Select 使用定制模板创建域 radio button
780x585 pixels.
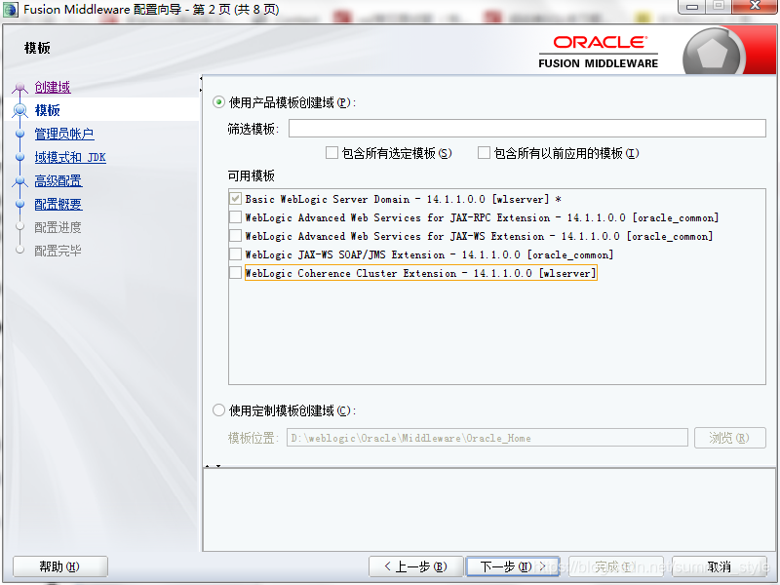tap(218, 410)
